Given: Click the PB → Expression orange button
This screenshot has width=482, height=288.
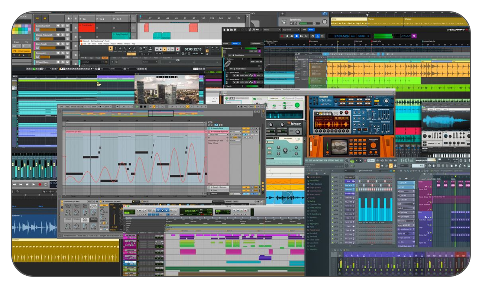Looking at the screenshot, I should [x=22, y=51].
